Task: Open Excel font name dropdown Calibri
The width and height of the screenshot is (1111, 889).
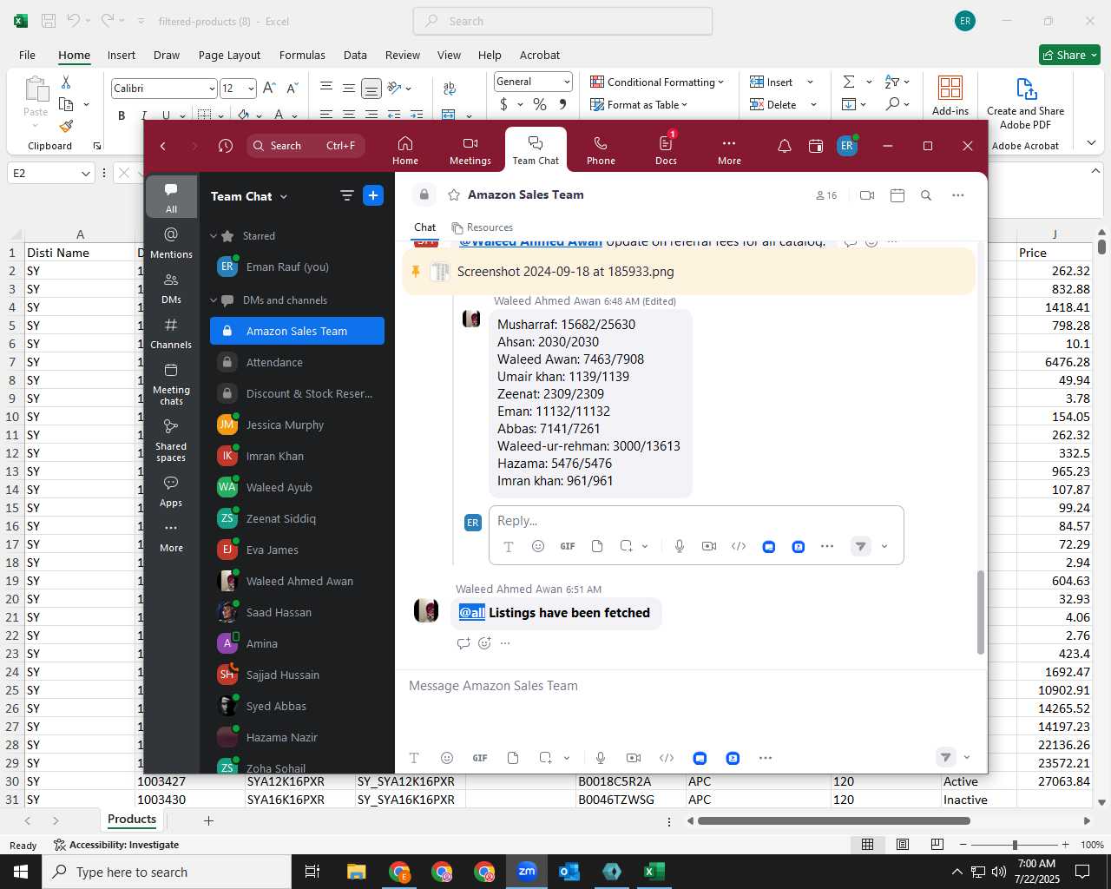Action: [211, 89]
